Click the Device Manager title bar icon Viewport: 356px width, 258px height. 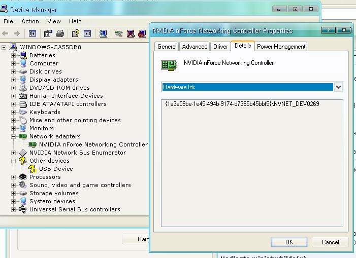click(4, 9)
